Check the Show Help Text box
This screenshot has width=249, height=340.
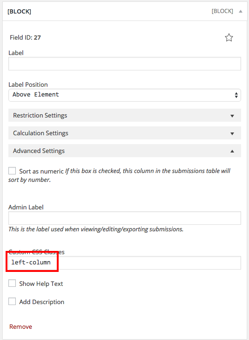pos(12,283)
